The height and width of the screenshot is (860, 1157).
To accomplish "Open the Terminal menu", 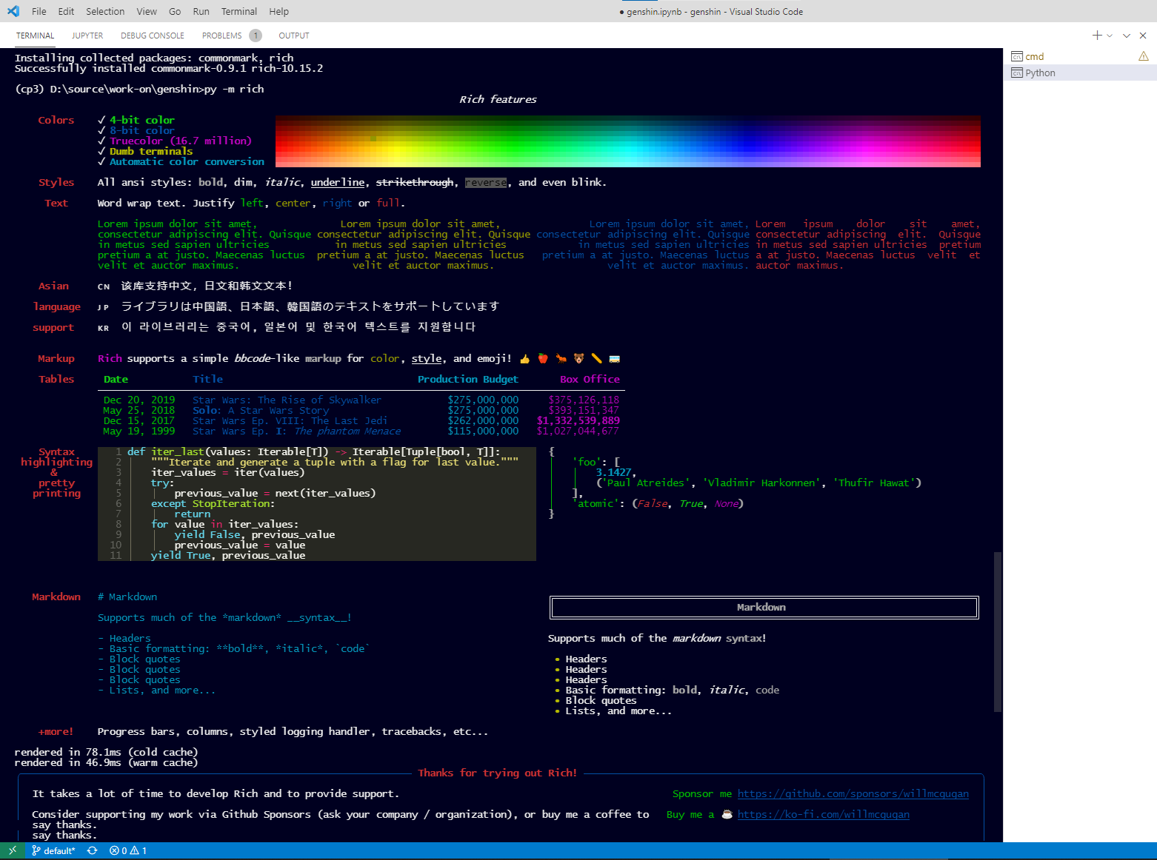I will pos(239,11).
